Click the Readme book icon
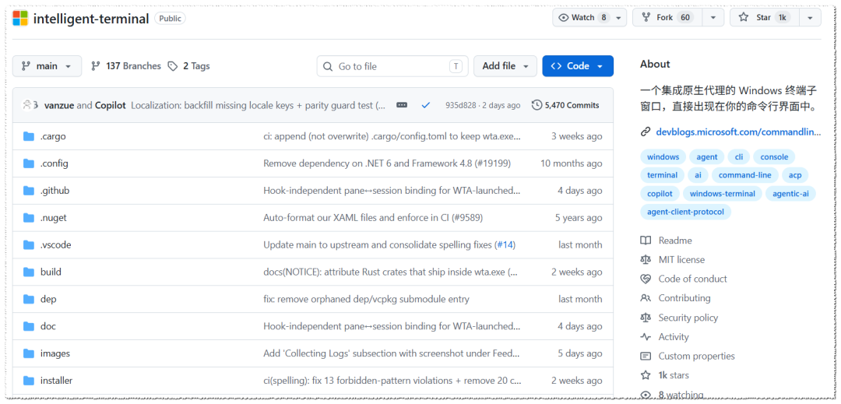Image resolution: width=841 pixels, height=404 pixels. point(646,241)
